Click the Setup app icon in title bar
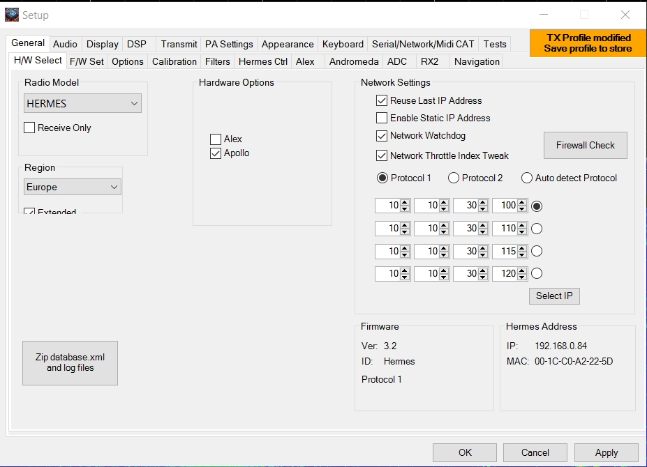 pos(11,15)
